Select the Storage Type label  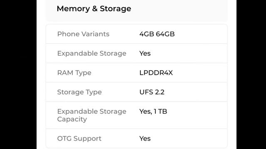(79, 92)
